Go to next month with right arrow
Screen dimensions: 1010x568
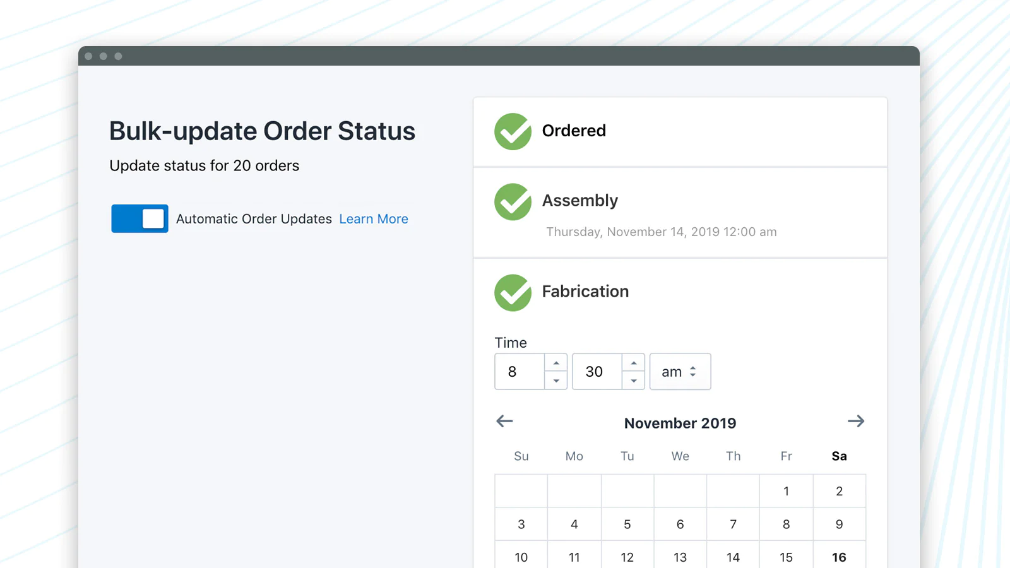tap(855, 421)
